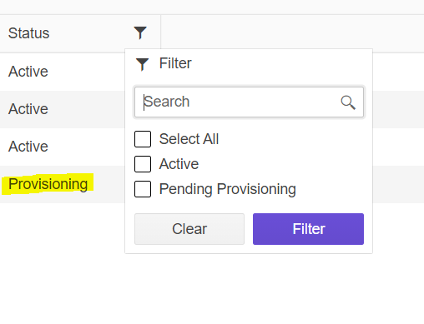
Task: Select the highlighted Provisioning status cell
Action: click(48, 184)
